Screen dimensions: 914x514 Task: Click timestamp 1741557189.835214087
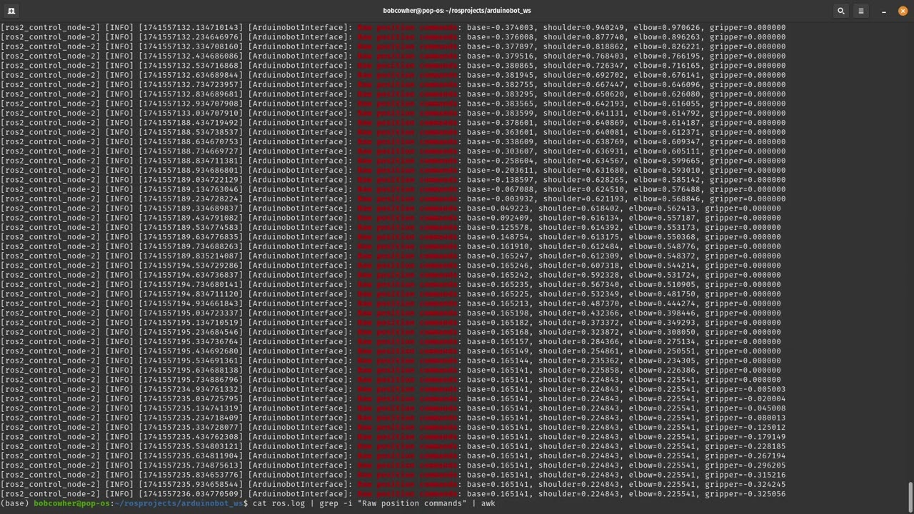pos(191,256)
